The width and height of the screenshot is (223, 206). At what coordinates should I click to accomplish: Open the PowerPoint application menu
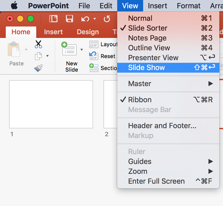coord(48,6)
